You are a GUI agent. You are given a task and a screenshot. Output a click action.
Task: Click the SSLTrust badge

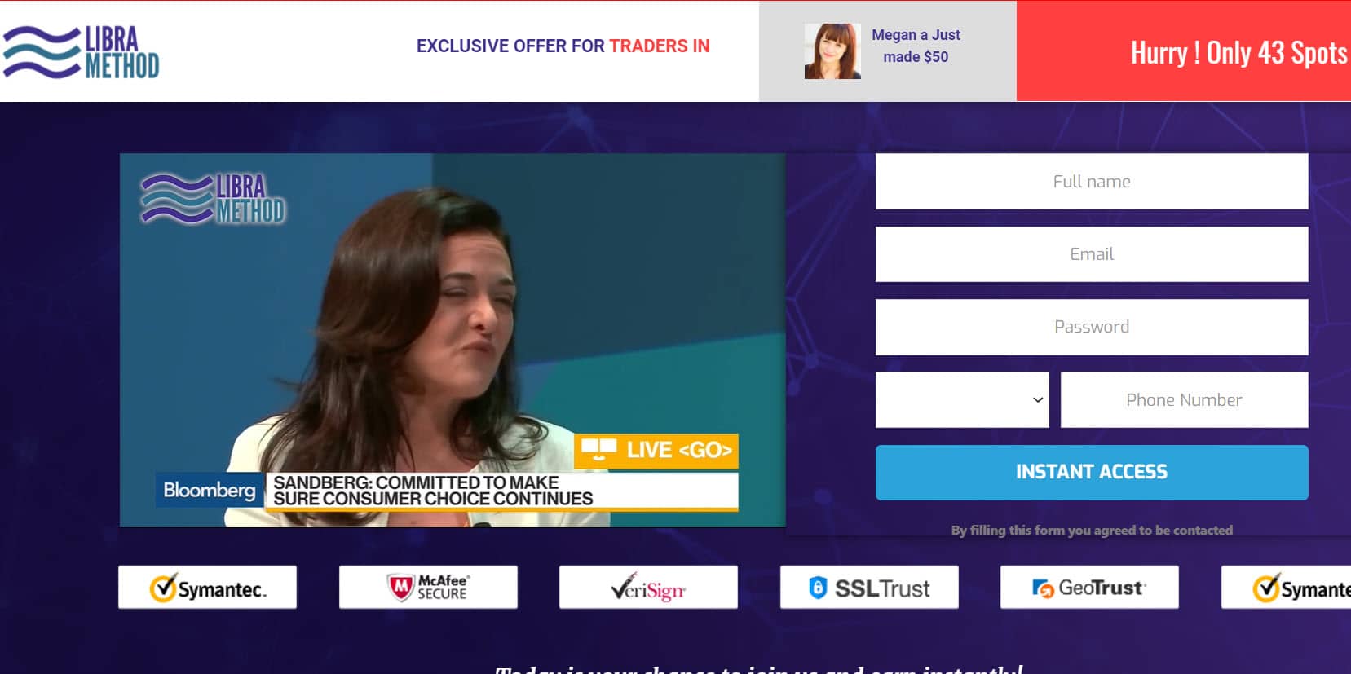[869, 587]
